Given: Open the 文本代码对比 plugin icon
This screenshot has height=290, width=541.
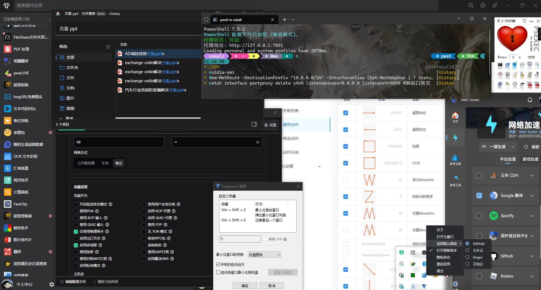Looking at the screenshot, I should tap(8, 109).
